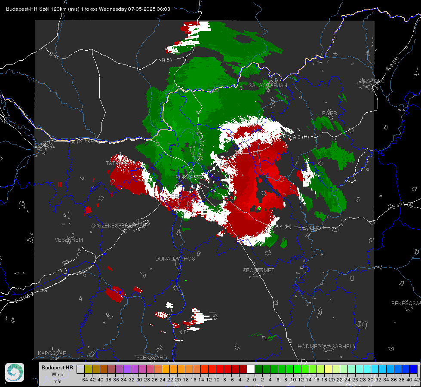Viewport: 421px width, 387px height.
Task: Click the EGER city label
Action: (329, 114)
